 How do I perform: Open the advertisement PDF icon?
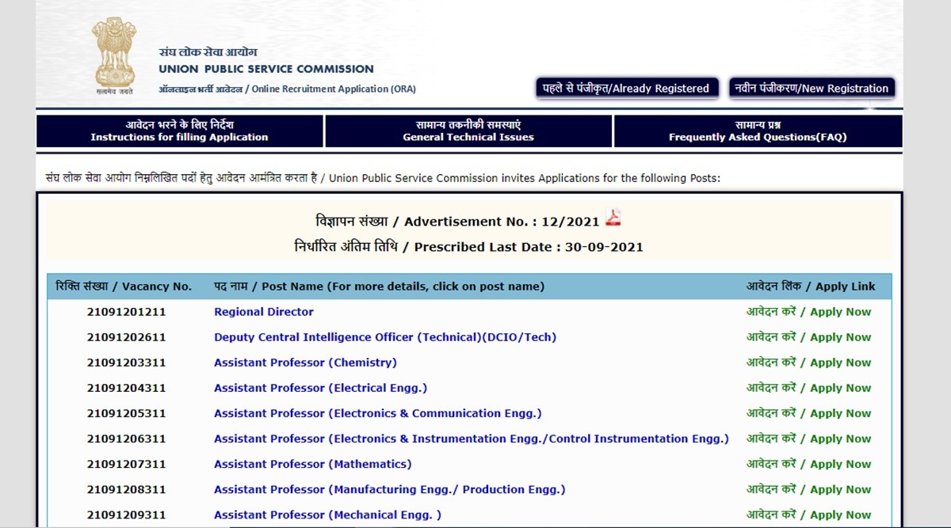click(613, 218)
